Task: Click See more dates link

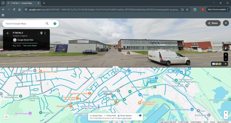Action: pos(30,45)
